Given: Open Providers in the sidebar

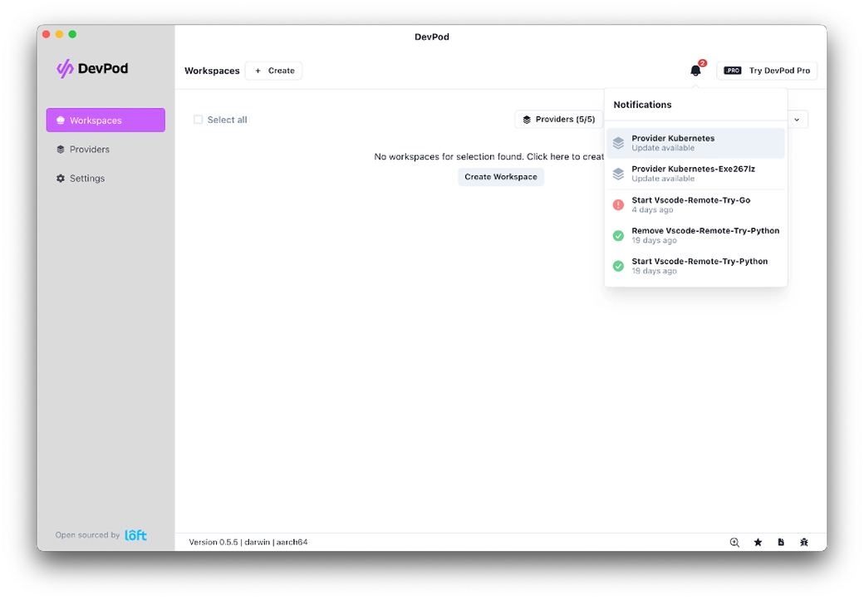Looking at the screenshot, I should pyautogui.click(x=106, y=150).
